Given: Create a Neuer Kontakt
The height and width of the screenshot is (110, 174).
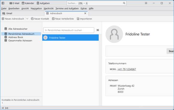Looking at the screenshot, I should (40, 19).
